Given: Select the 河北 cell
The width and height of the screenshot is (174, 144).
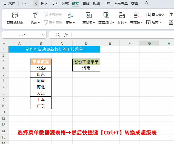Looking at the screenshot, I should coord(41,87).
